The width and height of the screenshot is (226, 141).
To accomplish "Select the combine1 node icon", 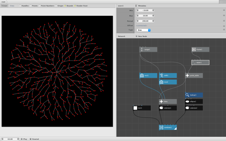I will click(161, 127).
